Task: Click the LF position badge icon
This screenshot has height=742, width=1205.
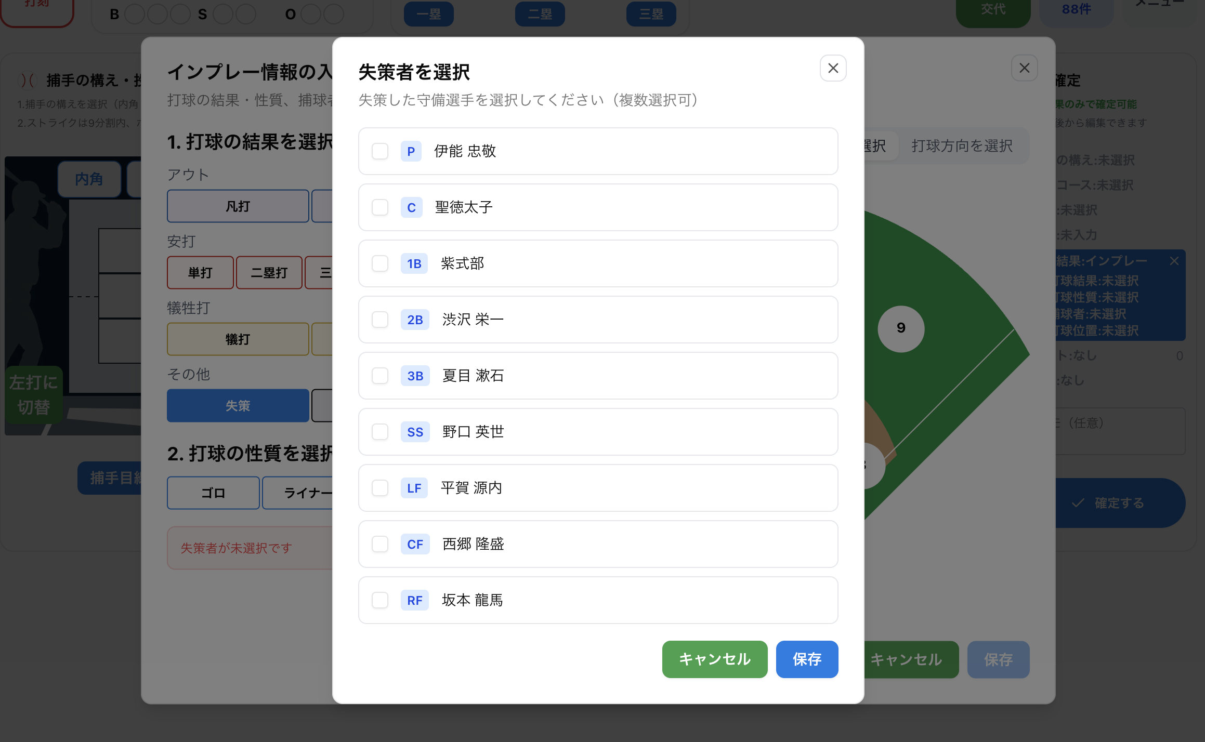Action: pyautogui.click(x=414, y=488)
